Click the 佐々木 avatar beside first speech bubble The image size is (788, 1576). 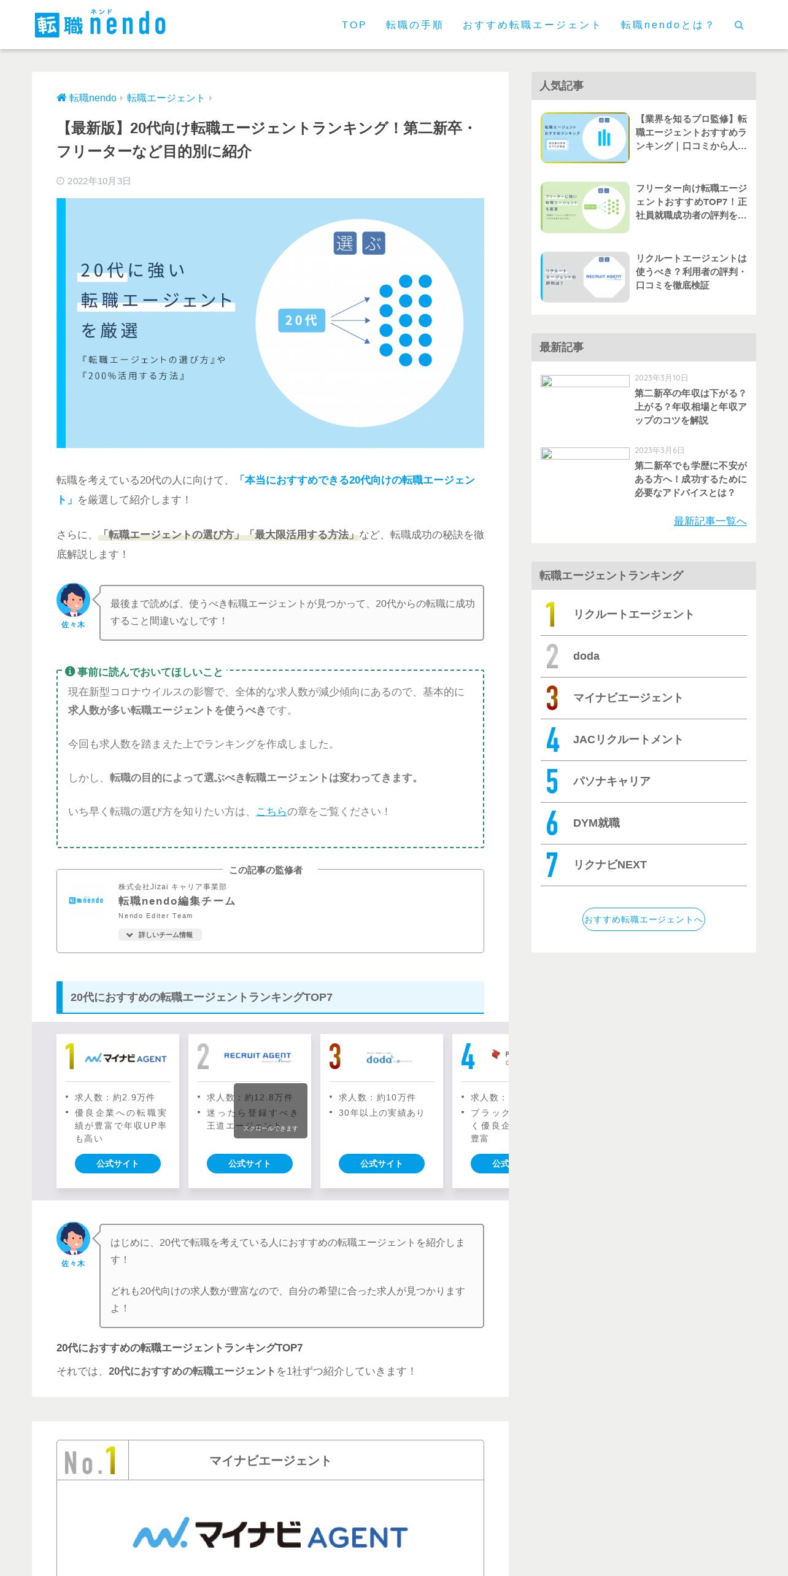coord(73,600)
